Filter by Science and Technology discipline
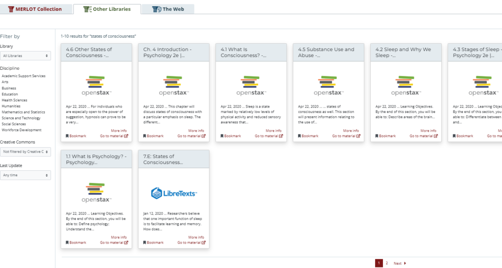This screenshot has width=502, height=268. (x=21, y=118)
